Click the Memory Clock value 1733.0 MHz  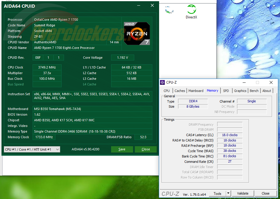[x=44, y=137]
